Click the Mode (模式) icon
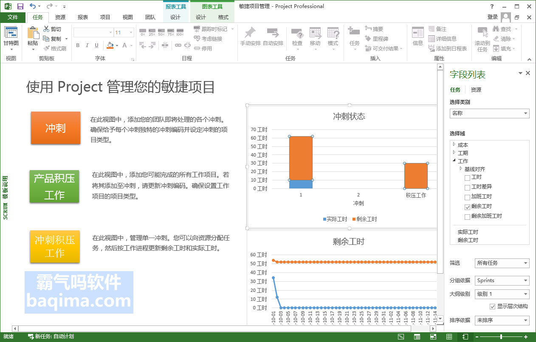 pyautogui.click(x=333, y=33)
